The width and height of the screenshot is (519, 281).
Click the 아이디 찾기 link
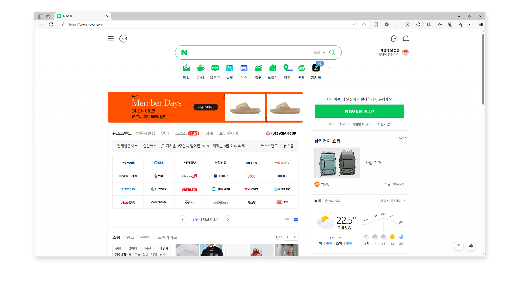[337, 124]
